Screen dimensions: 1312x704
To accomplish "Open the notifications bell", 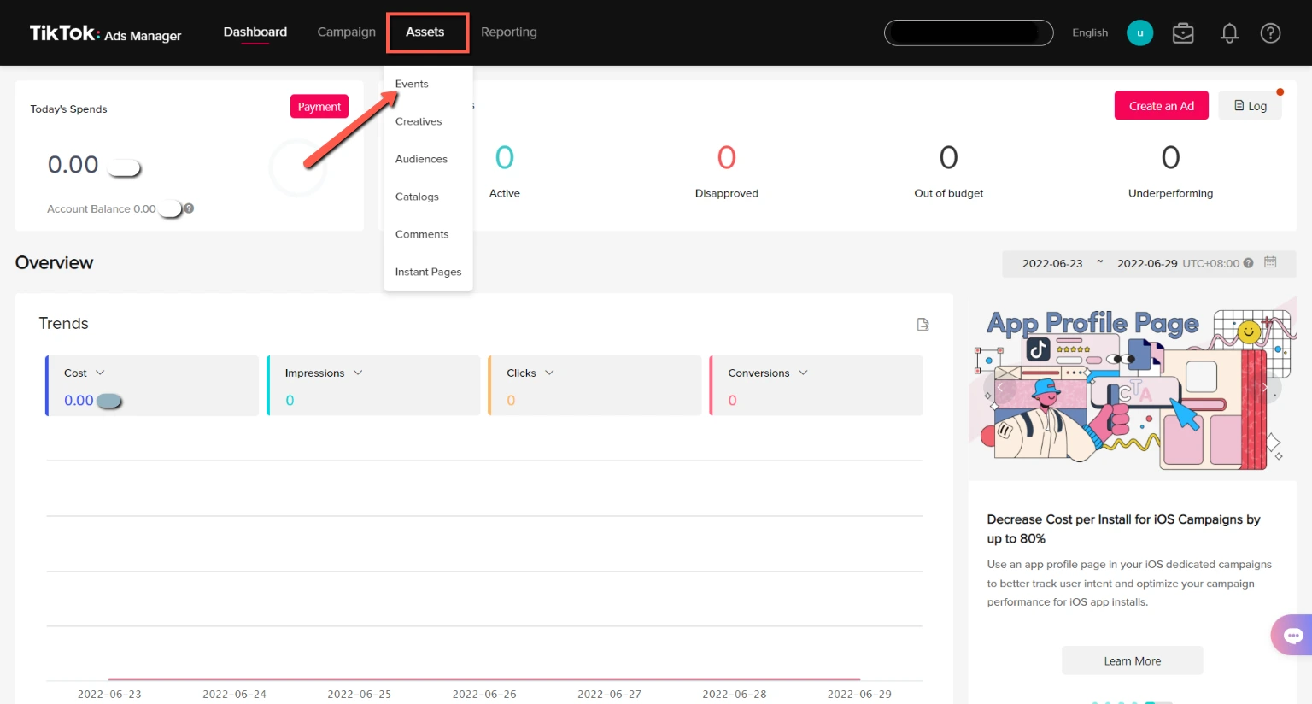I will coord(1229,33).
